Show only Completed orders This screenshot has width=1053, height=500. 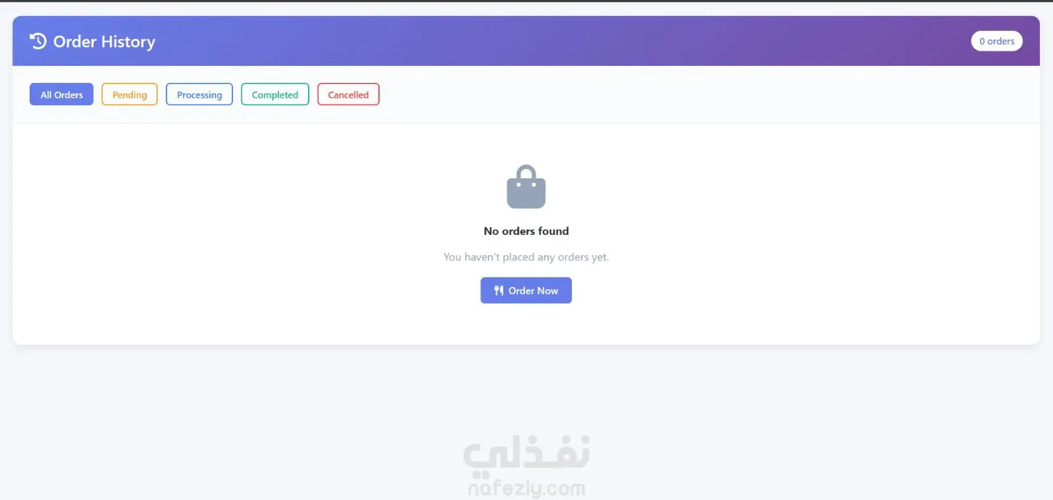(275, 94)
